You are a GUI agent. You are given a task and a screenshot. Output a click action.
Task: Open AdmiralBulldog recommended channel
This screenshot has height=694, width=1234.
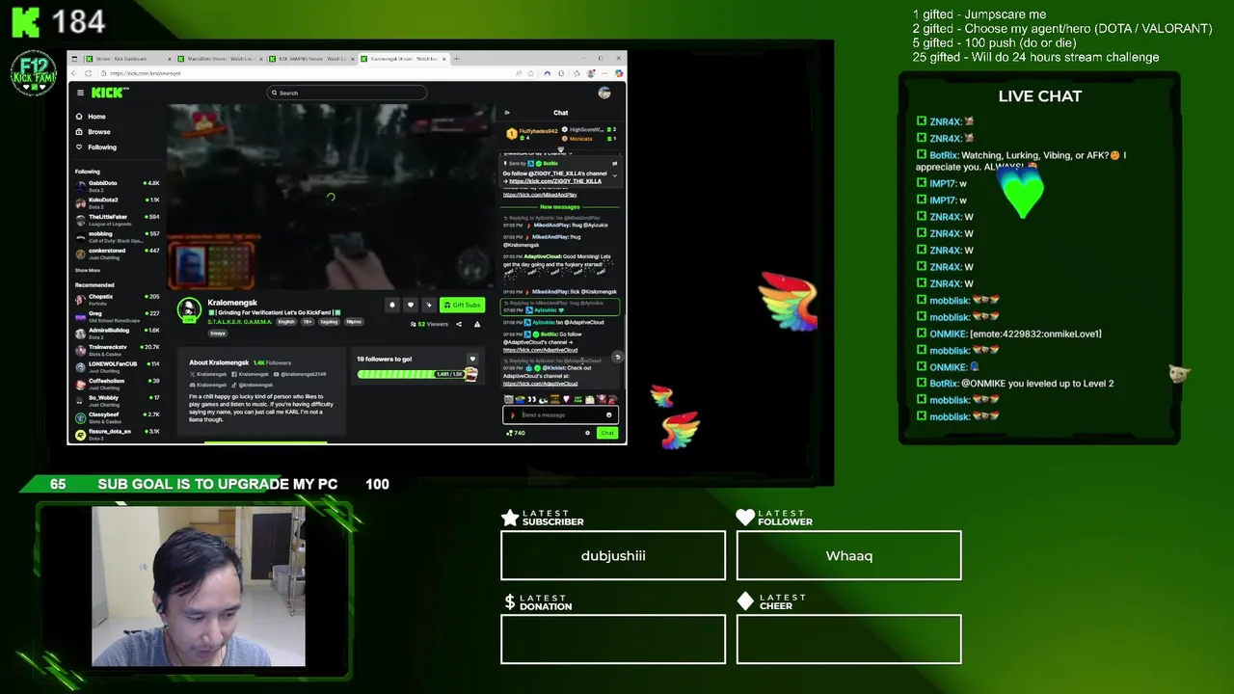click(117, 332)
